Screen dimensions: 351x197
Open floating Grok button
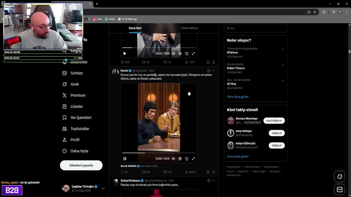coord(339,177)
